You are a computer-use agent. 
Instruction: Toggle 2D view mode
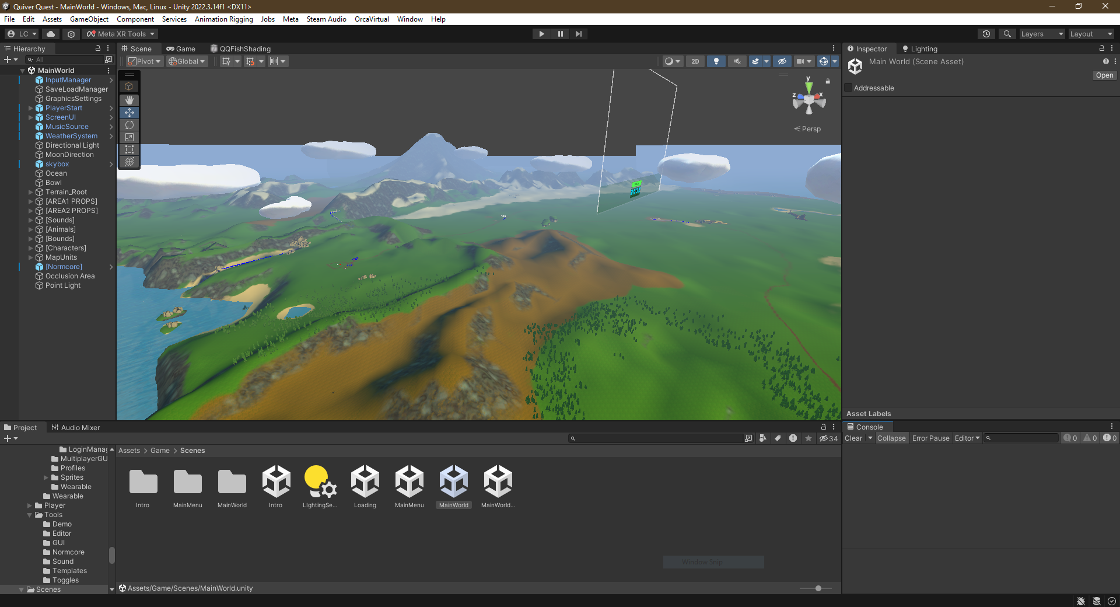(x=695, y=61)
